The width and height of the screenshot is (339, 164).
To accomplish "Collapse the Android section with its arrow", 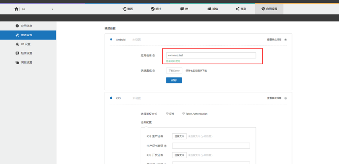I will tap(286, 40).
